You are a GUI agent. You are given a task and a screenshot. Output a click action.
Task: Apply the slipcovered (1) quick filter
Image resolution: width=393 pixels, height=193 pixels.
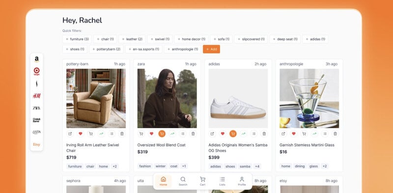point(251,39)
